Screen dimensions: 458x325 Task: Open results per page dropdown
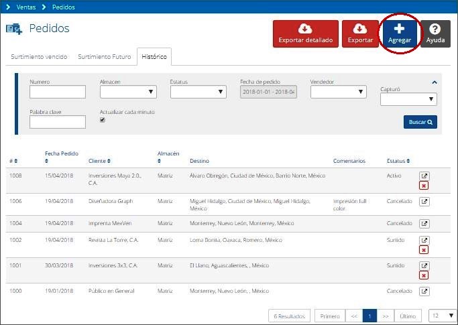[x=442, y=316]
